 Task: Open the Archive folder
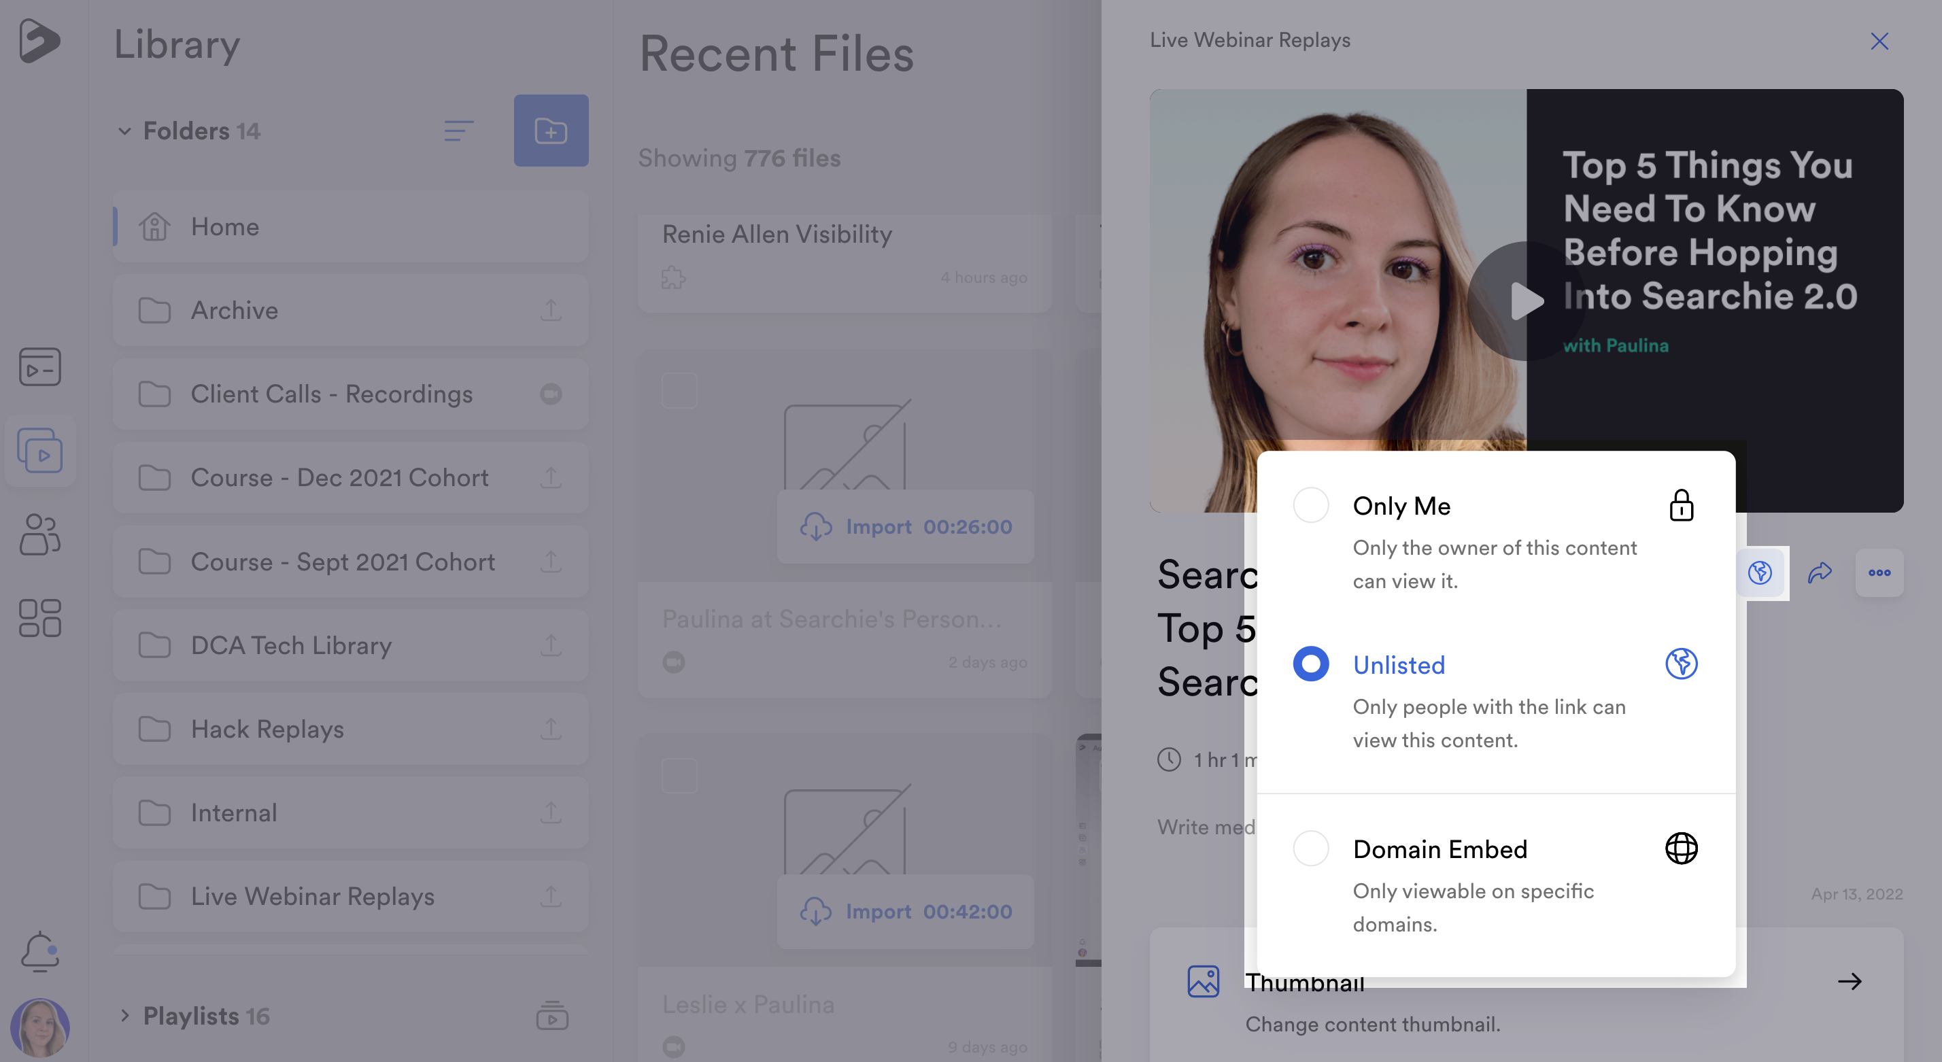click(351, 310)
